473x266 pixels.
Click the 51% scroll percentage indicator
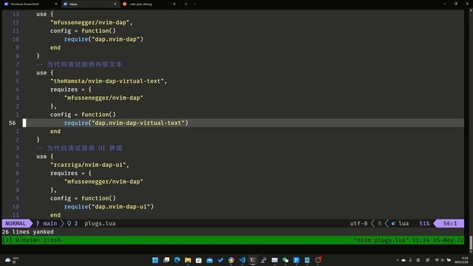pyautogui.click(x=424, y=223)
